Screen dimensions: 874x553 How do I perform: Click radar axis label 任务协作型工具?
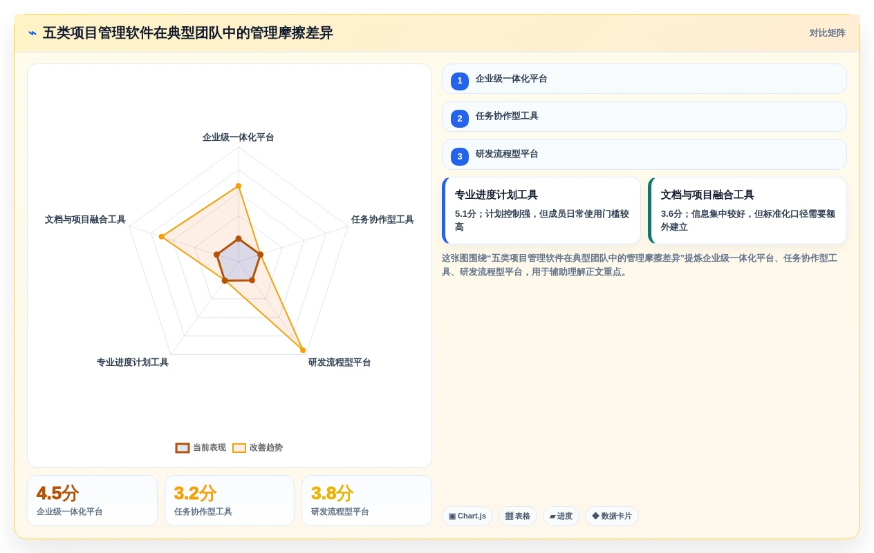(x=382, y=220)
